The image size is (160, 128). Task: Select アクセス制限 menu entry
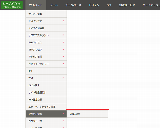[x=46, y=57]
